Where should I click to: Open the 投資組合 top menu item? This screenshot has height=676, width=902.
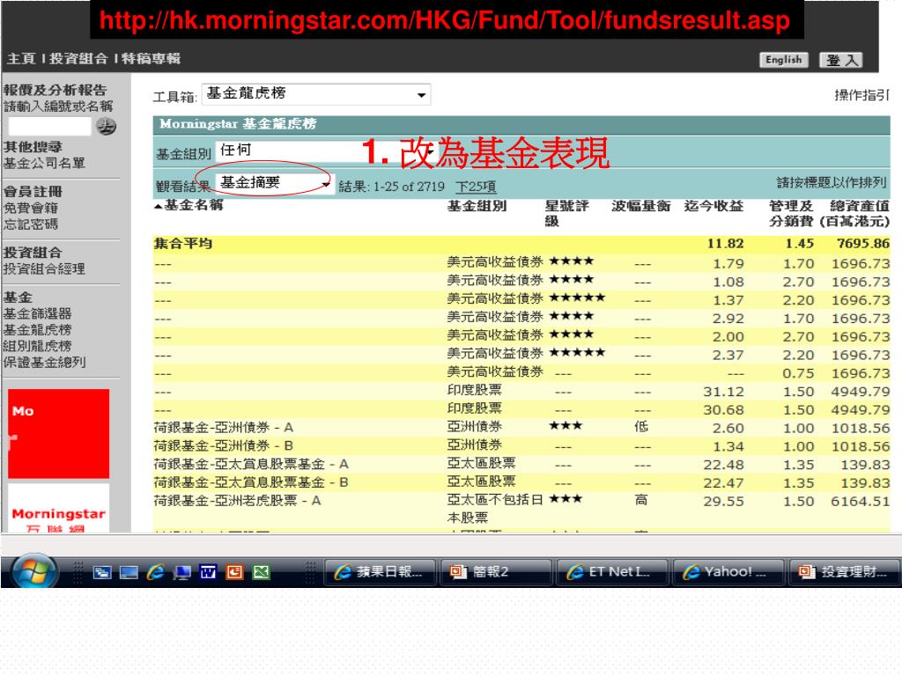click(x=78, y=59)
